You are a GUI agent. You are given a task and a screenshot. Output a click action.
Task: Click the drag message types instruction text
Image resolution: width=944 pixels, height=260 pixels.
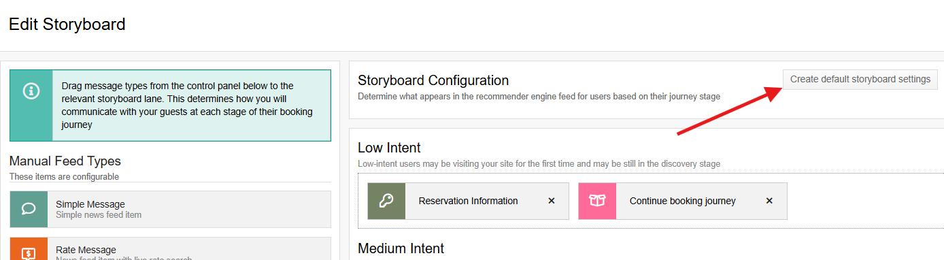[187, 105]
